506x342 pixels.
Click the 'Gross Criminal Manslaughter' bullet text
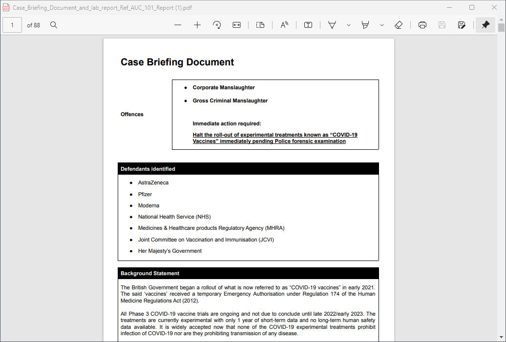[x=230, y=101]
